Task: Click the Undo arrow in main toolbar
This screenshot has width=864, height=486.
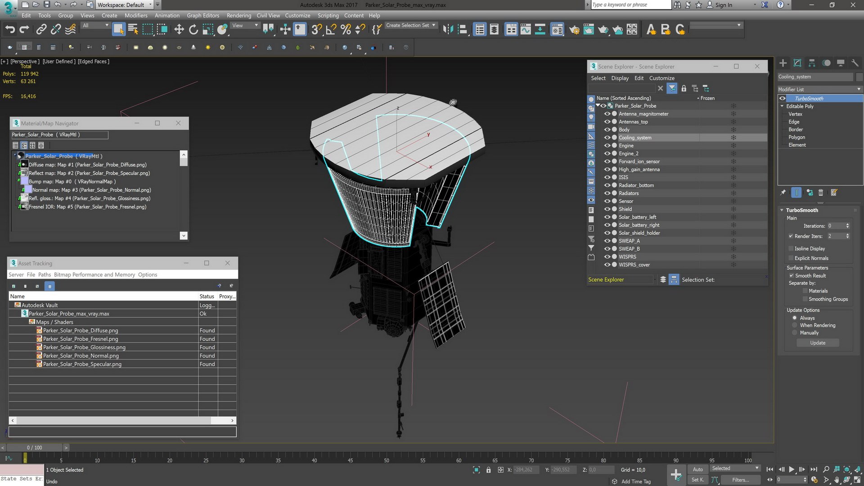Action: coord(10,30)
